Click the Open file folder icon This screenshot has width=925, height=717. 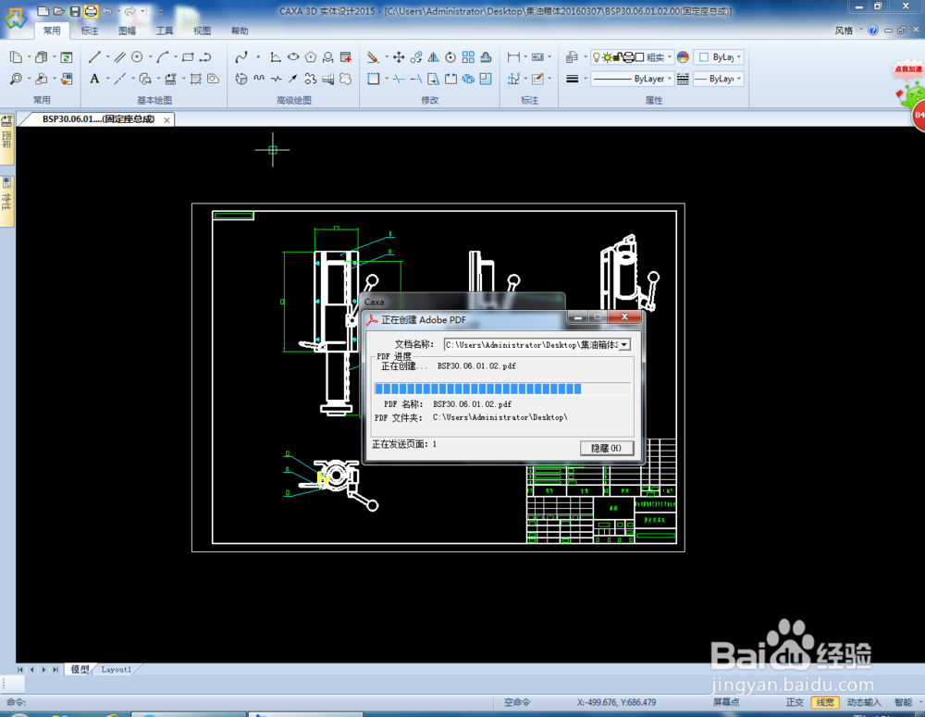(x=58, y=10)
